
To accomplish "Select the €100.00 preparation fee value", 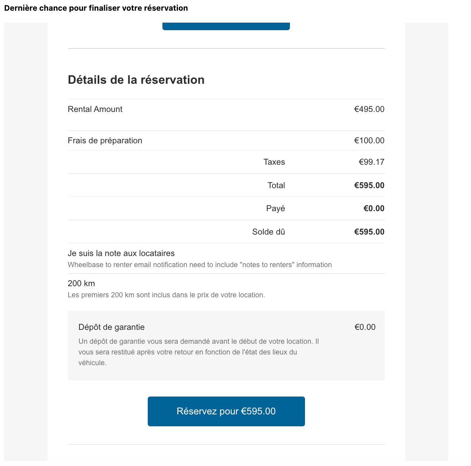I will tap(369, 141).
